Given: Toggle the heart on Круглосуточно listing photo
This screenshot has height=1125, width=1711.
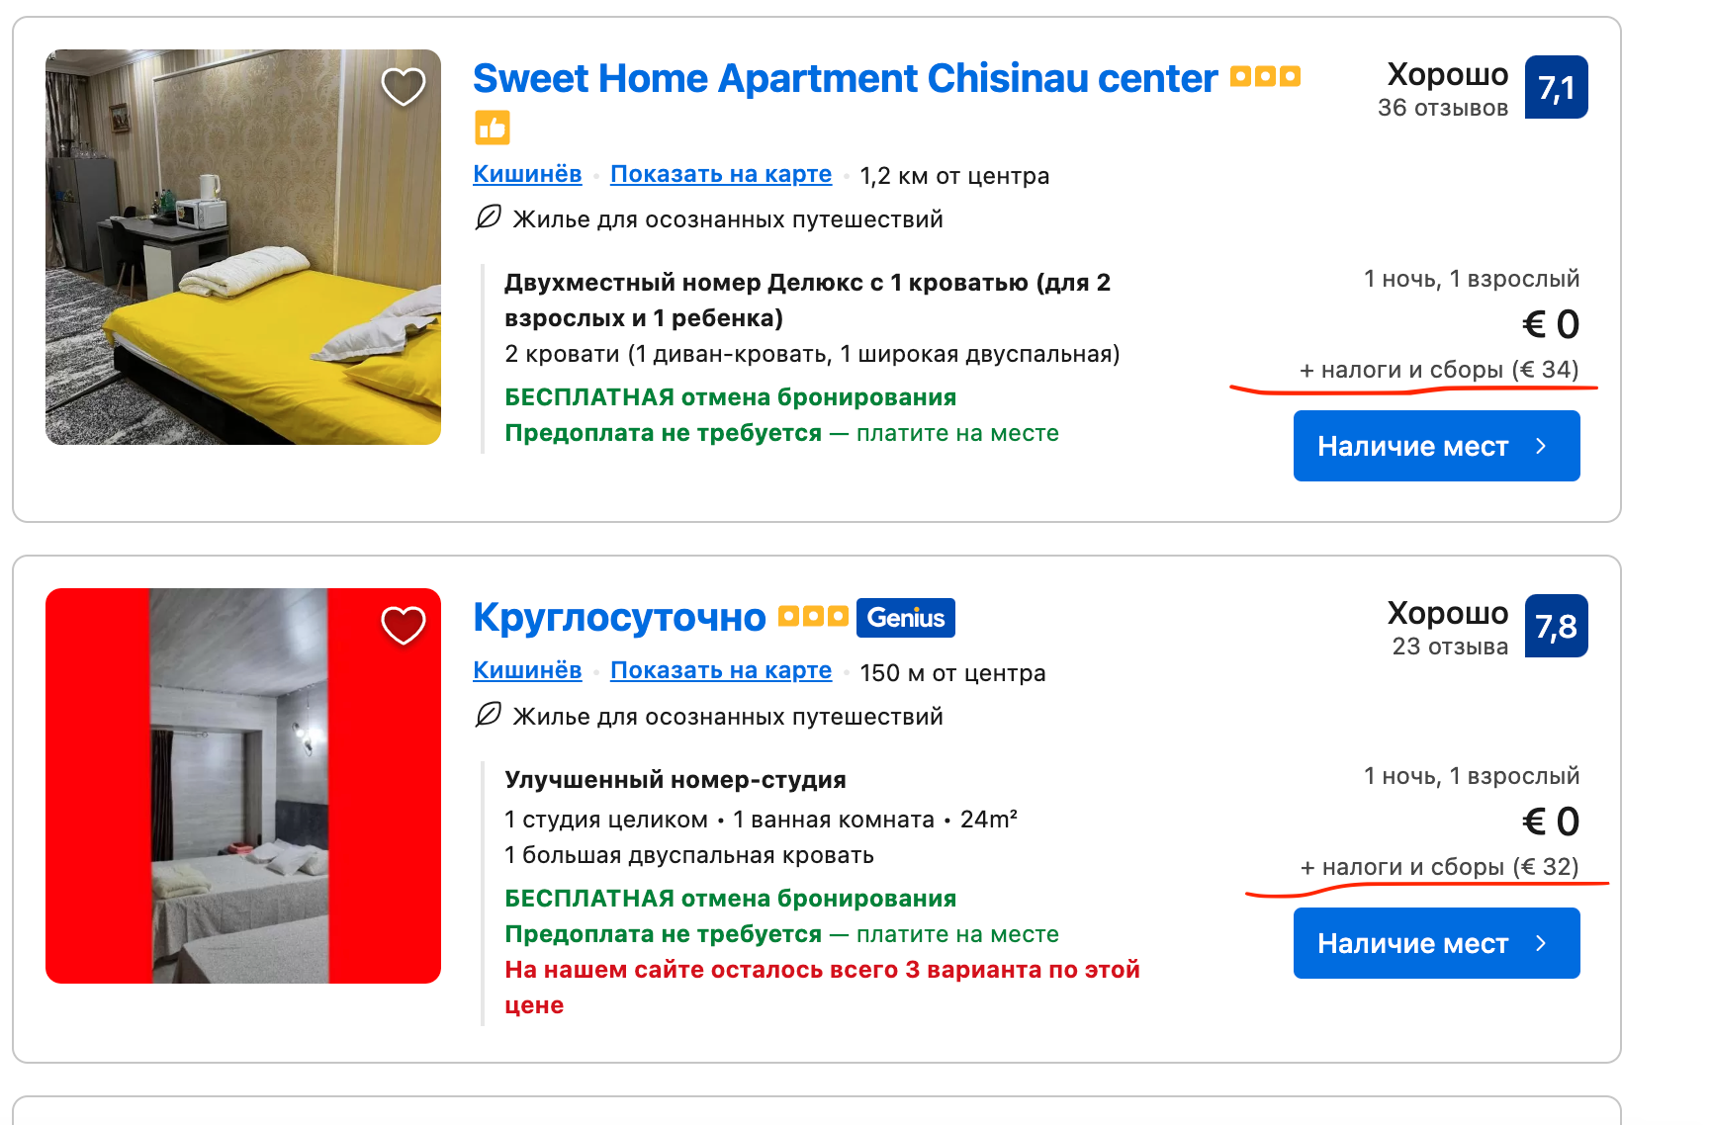Looking at the screenshot, I should click(x=404, y=625).
